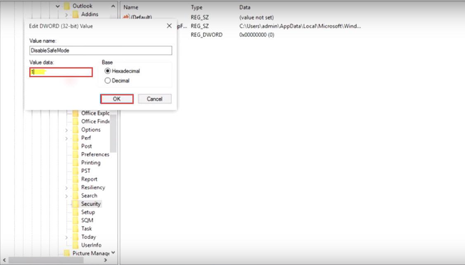Image resolution: width=465 pixels, height=265 pixels.
Task: Select the Office Finder key
Action: click(95, 121)
